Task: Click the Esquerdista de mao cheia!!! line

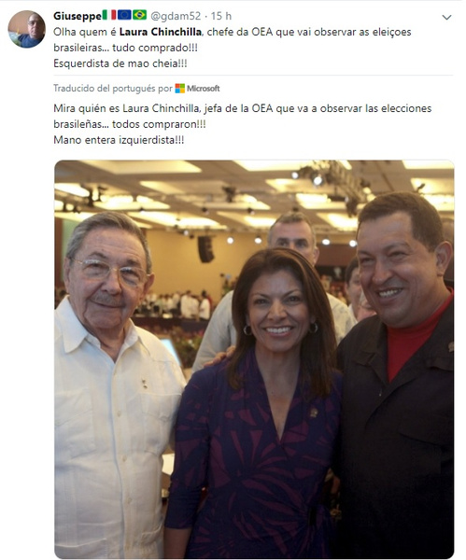Action: (120, 63)
